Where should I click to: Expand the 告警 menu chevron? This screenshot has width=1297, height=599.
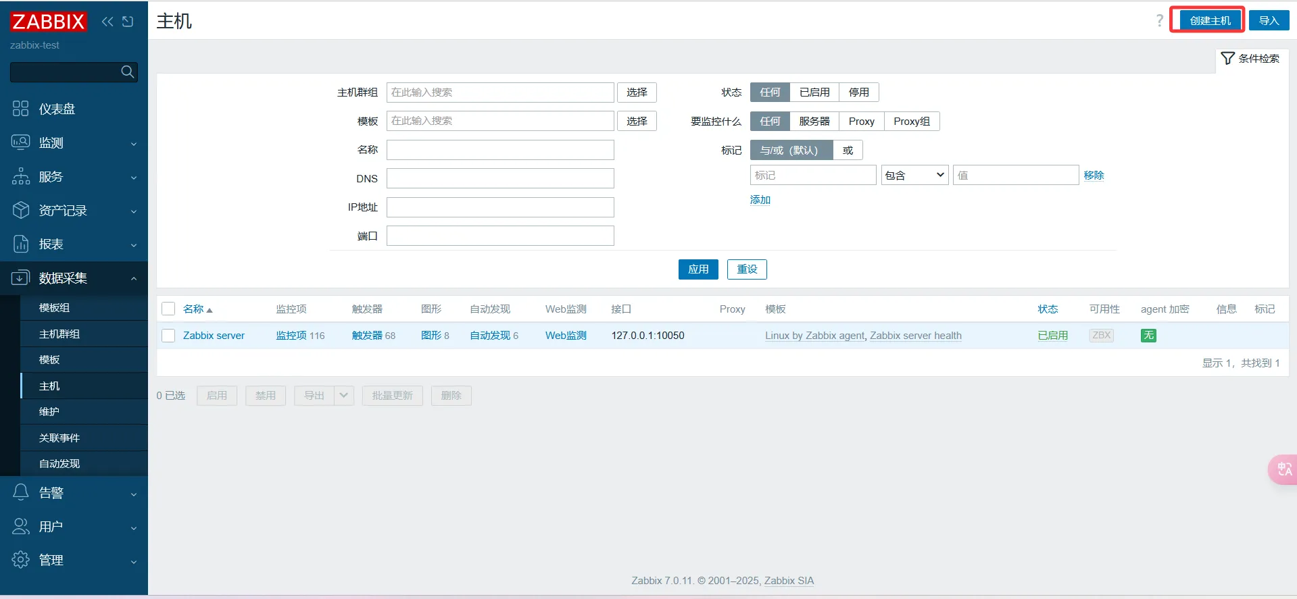click(x=134, y=493)
